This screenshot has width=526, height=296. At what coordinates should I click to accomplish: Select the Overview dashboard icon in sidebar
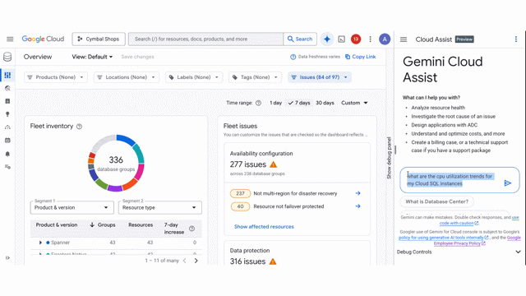tap(7, 75)
